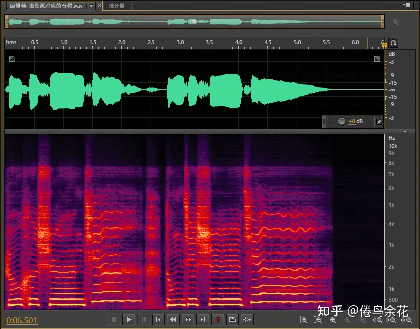The width and height of the screenshot is (420, 329).
Task: Switch to the 混音器 tab
Action: click(x=117, y=6)
